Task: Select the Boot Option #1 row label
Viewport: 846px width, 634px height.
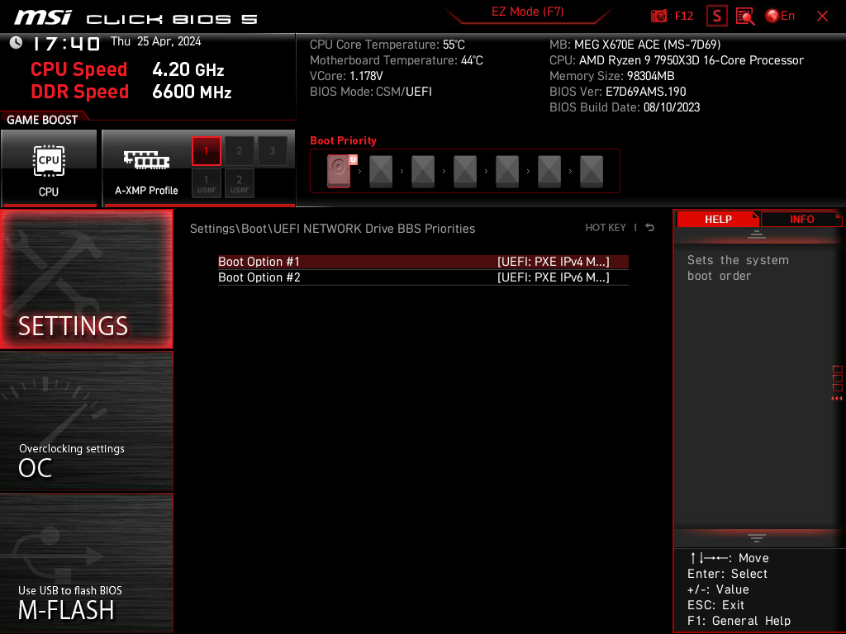Action: pyautogui.click(x=259, y=262)
